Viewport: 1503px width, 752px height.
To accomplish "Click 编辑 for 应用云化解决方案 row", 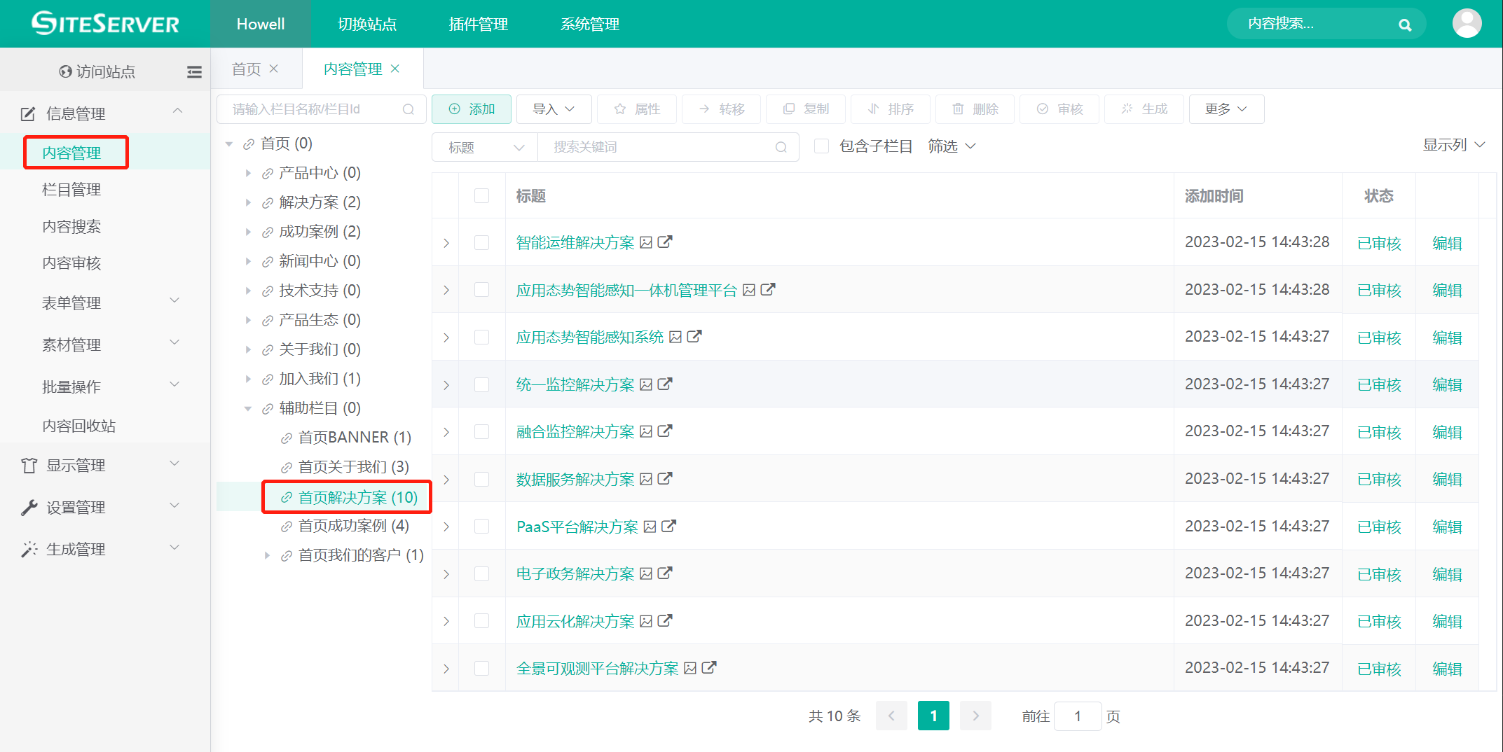I will (x=1447, y=621).
